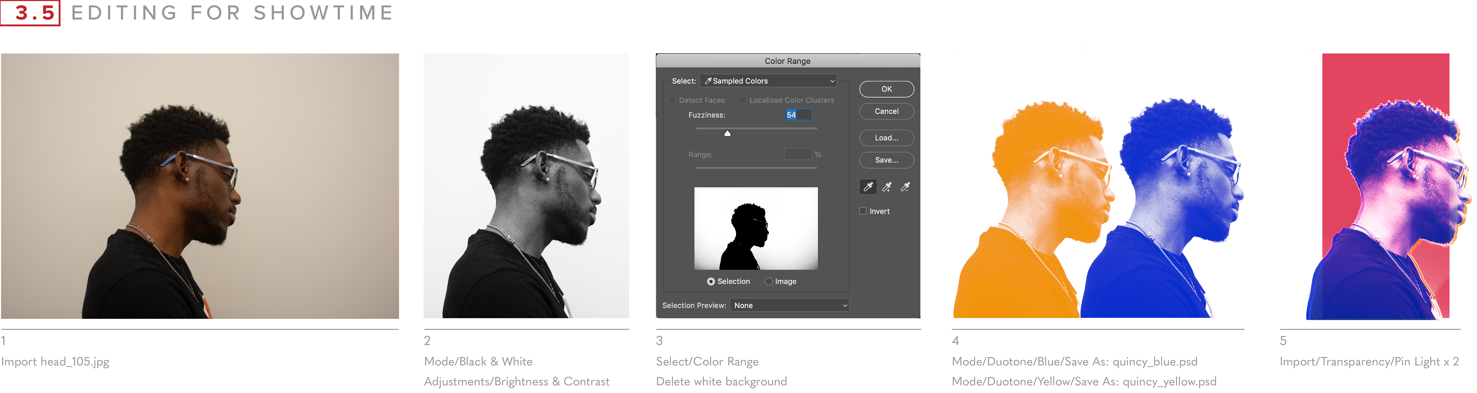Select the Subtract from Sample eyedropper
The height and width of the screenshot is (393, 1477).
[905, 187]
